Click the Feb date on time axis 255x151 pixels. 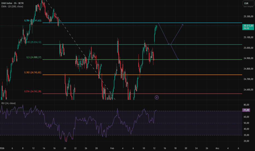pyautogui.click(x=112, y=148)
